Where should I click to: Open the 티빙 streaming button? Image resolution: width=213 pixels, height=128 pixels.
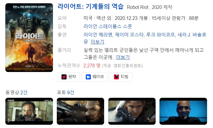click(121, 77)
